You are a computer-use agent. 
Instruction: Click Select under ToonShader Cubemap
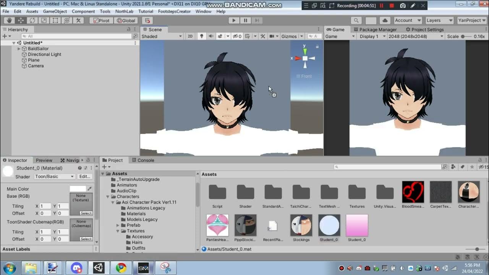point(86,239)
